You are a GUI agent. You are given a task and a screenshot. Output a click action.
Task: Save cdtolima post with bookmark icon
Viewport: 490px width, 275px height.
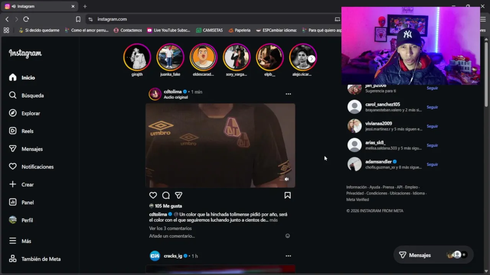[287, 195]
